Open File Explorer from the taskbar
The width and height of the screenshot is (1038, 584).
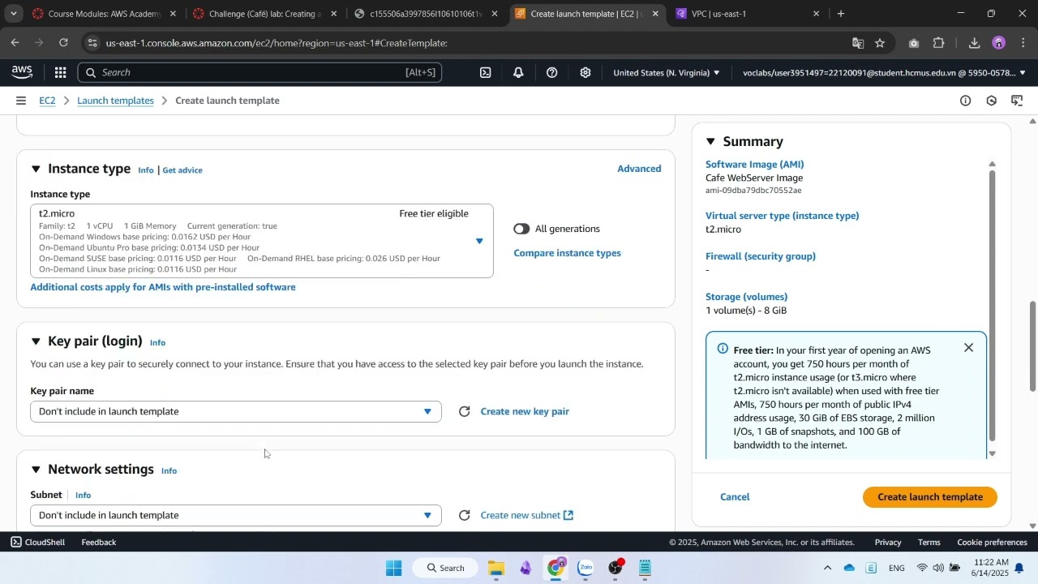tap(496, 568)
